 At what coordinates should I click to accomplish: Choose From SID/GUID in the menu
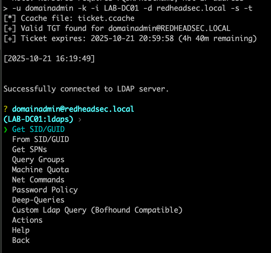click(x=40, y=139)
